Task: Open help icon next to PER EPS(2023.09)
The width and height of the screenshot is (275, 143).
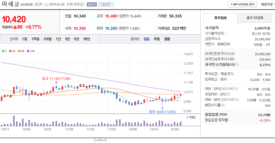Action: (236, 89)
